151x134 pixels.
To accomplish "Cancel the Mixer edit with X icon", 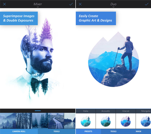I will point(5,4).
